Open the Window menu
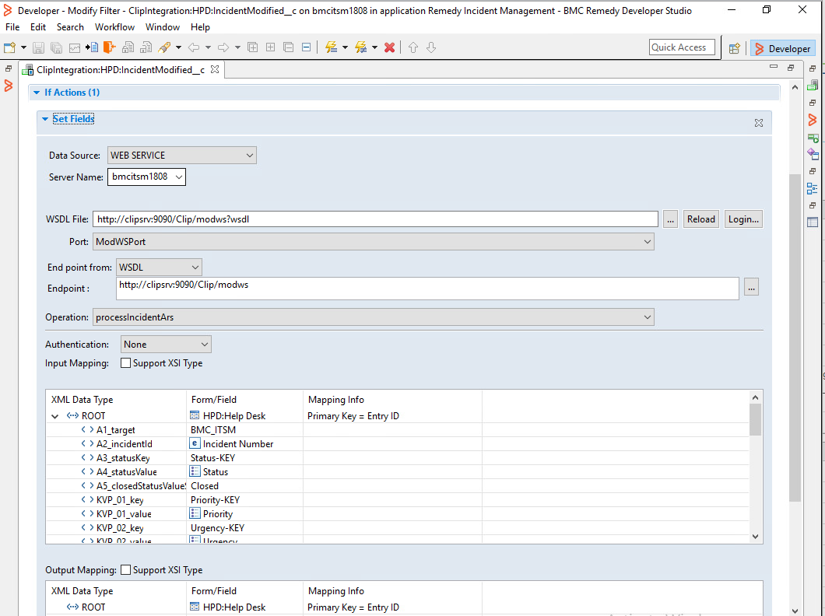The image size is (825, 616). point(163,27)
